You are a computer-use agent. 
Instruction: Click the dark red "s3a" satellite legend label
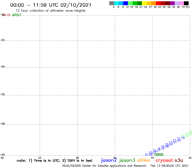click(179, 160)
